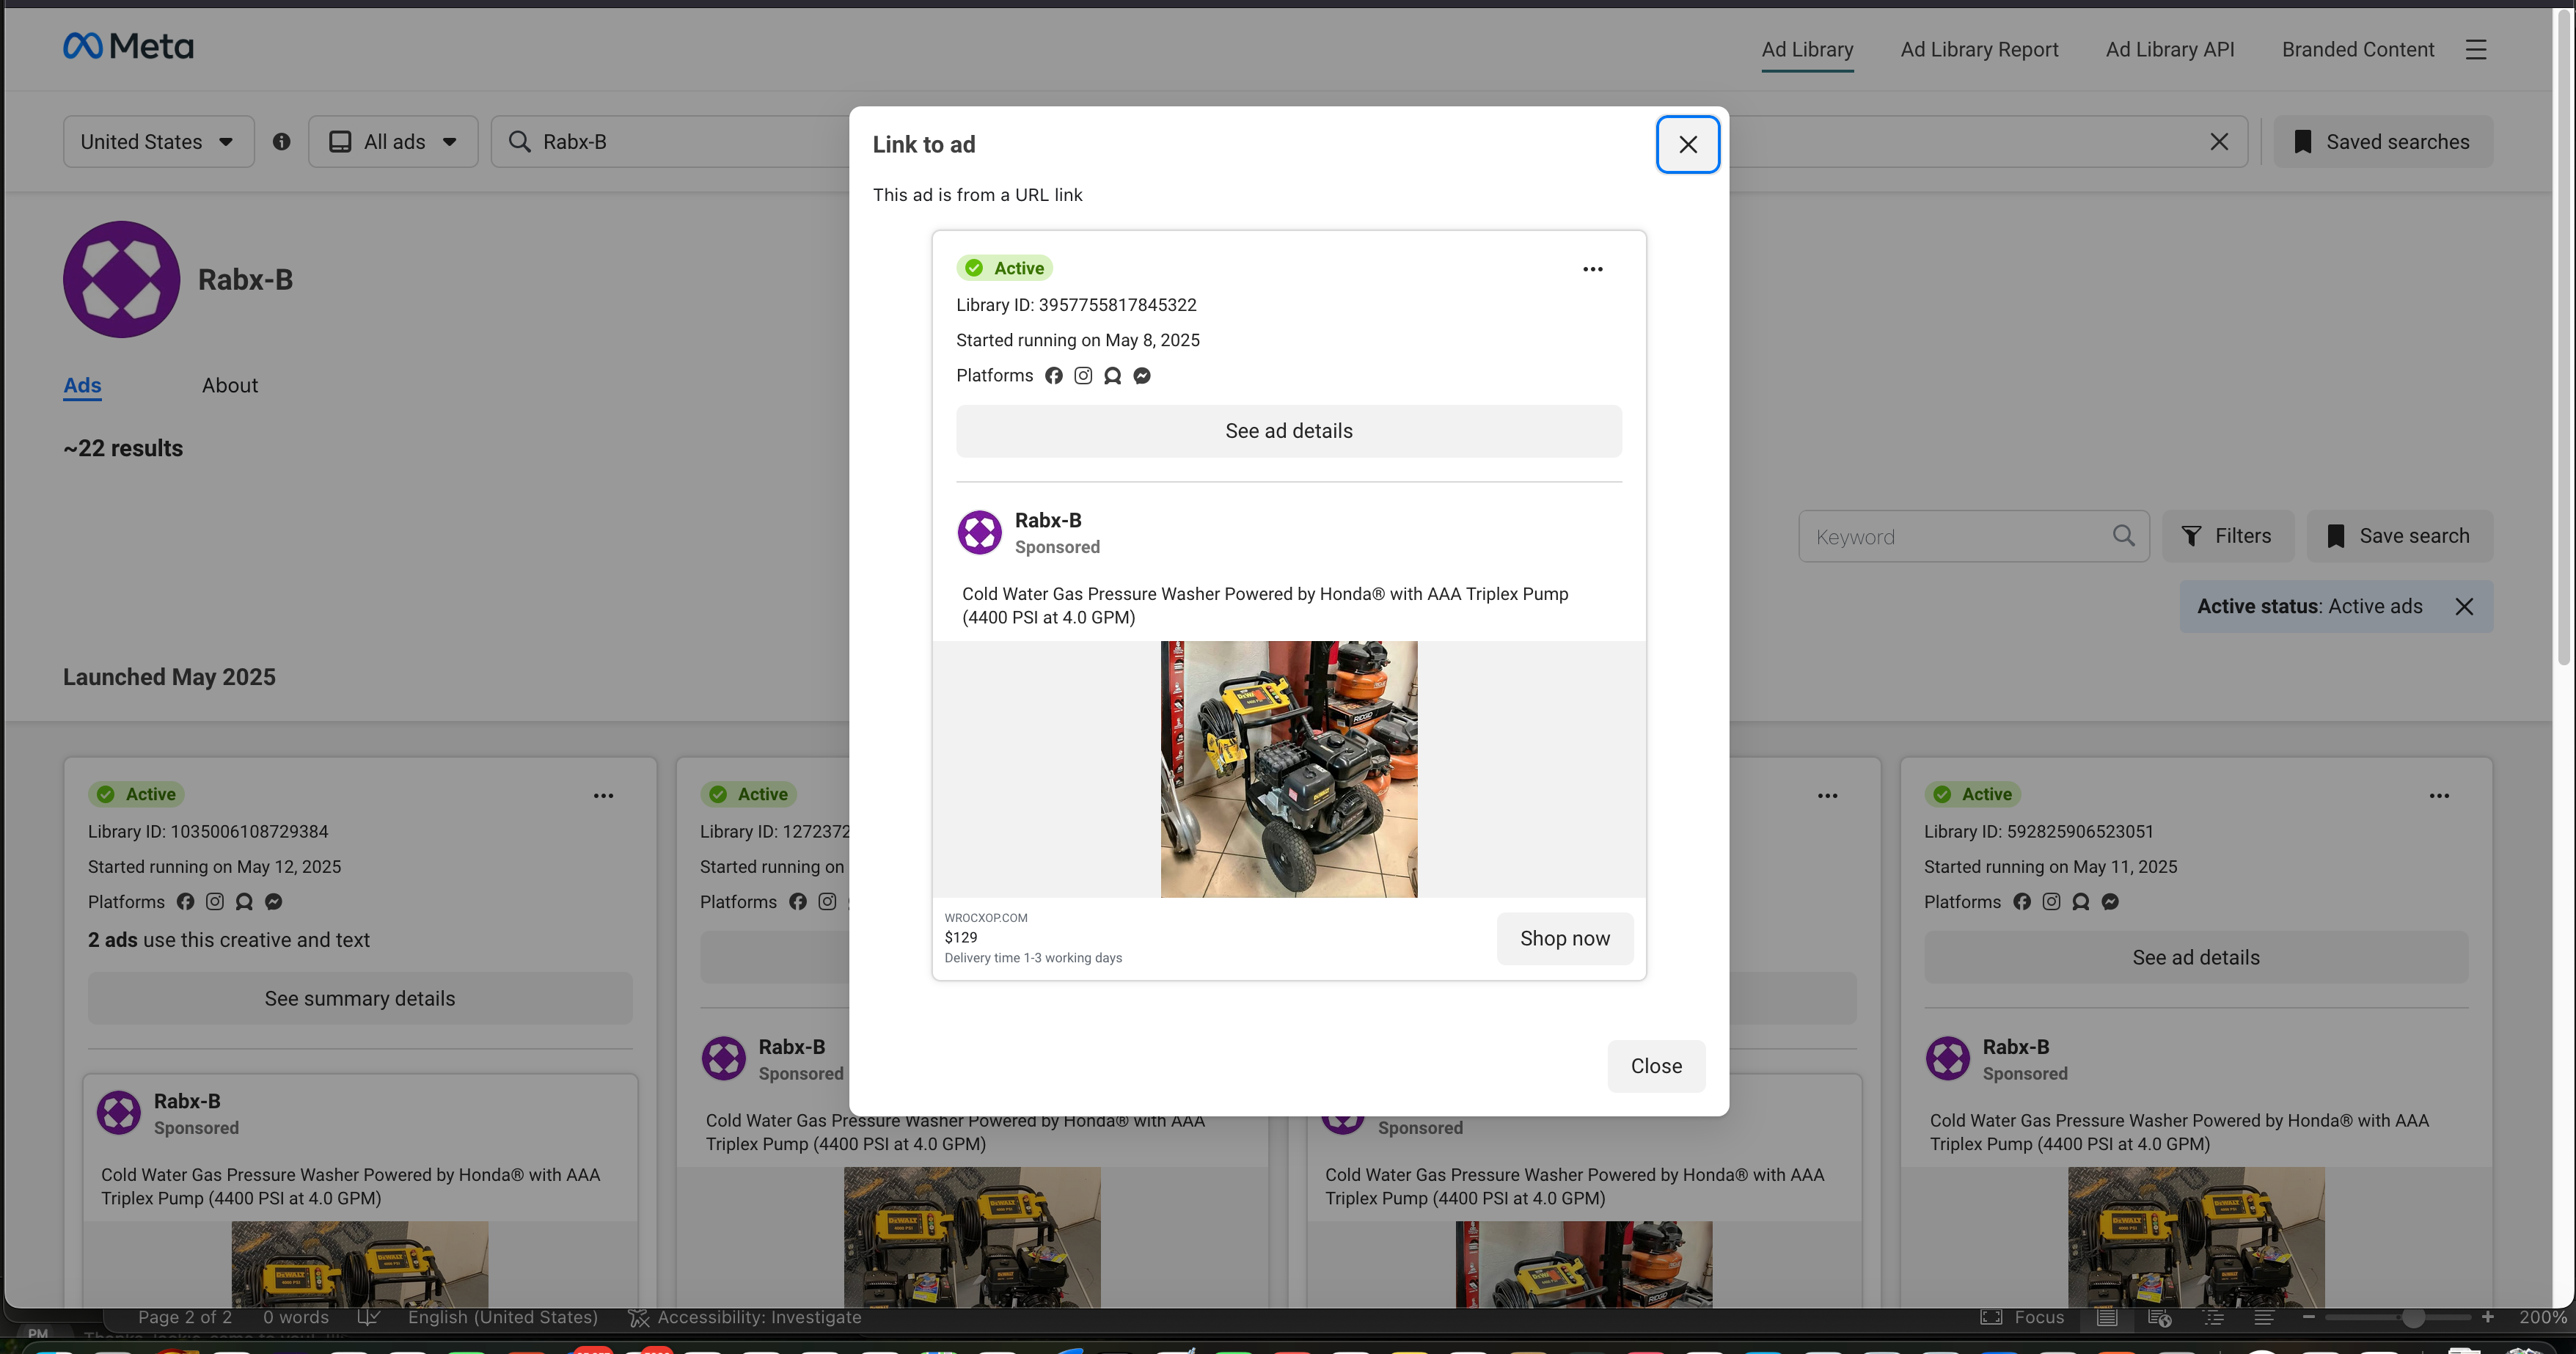
Task: Click the Audience Network icon in the dialog
Action: 1112,375
